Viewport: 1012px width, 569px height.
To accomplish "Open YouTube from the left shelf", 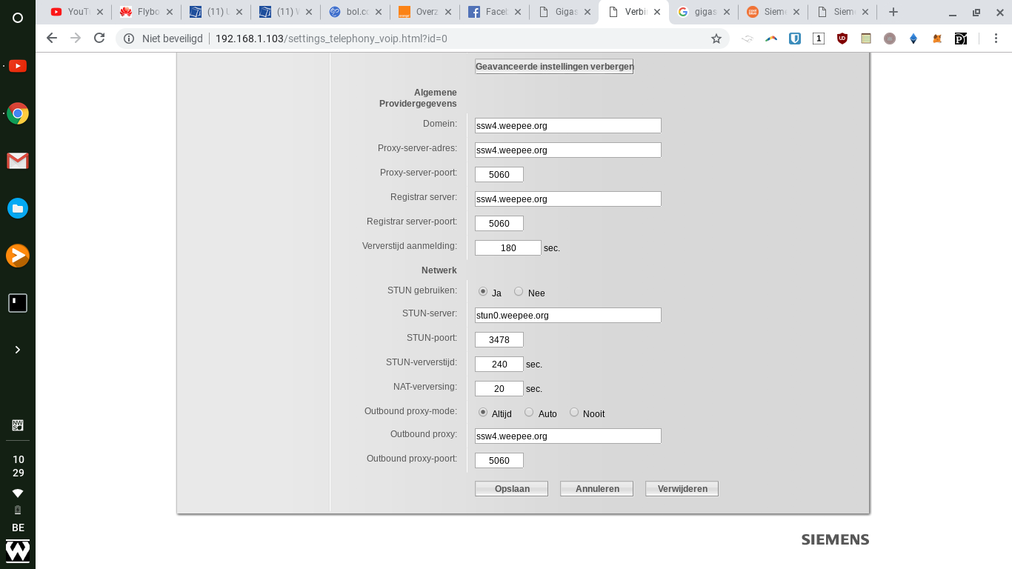I will [18, 66].
